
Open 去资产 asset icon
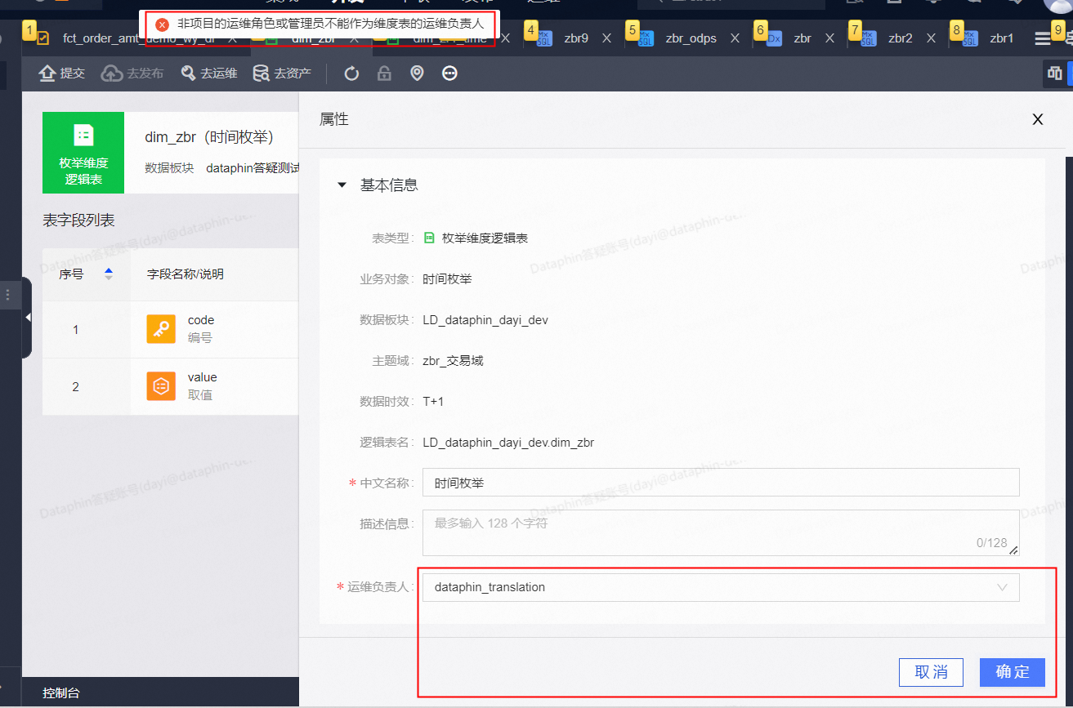click(282, 73)
